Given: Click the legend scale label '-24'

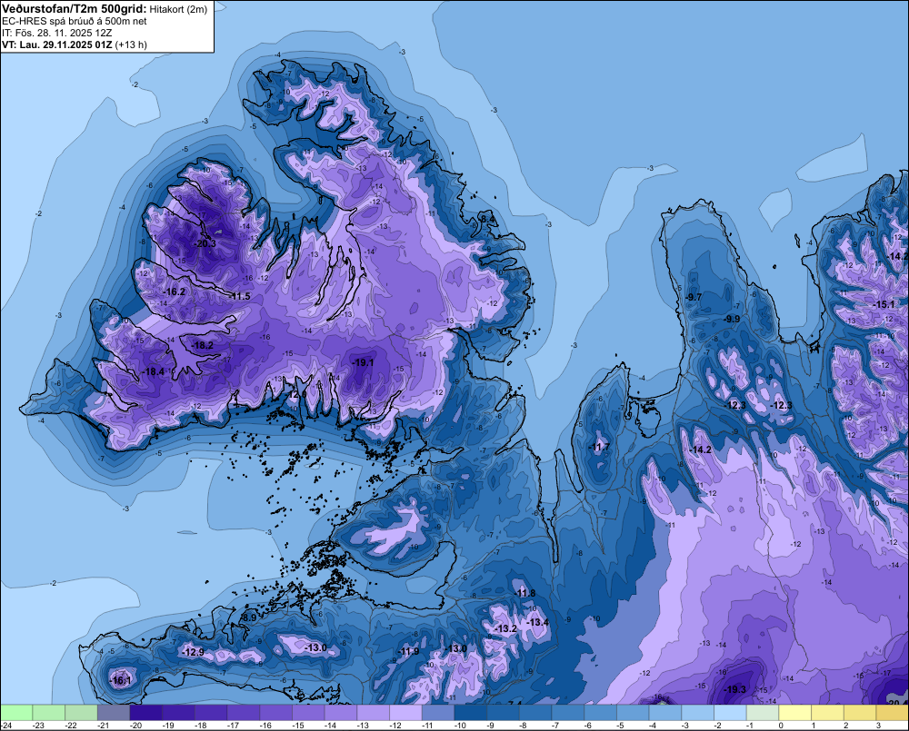Looking at the screenshot, I should (5, 726).
